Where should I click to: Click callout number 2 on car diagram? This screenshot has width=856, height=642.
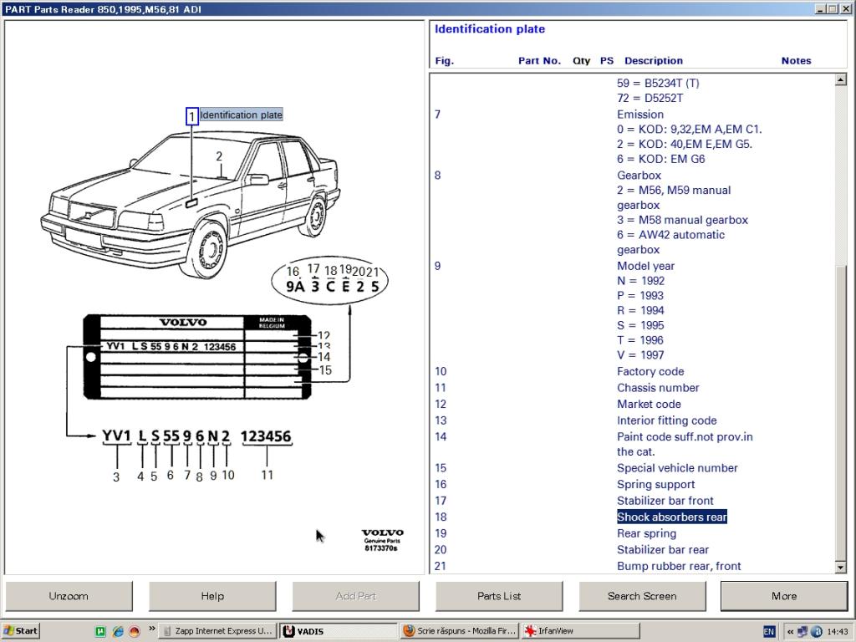[x=219, y=156]
